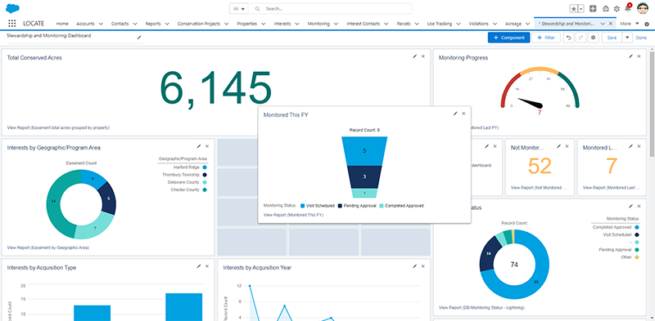Edit Interests by Acquisition Type component

coord(199,266)
